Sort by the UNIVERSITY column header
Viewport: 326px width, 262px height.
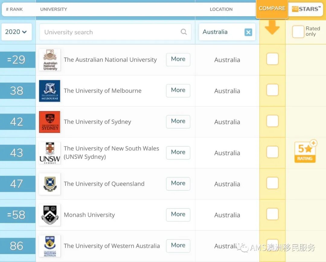pyautogui.click(x=54, y=9)
